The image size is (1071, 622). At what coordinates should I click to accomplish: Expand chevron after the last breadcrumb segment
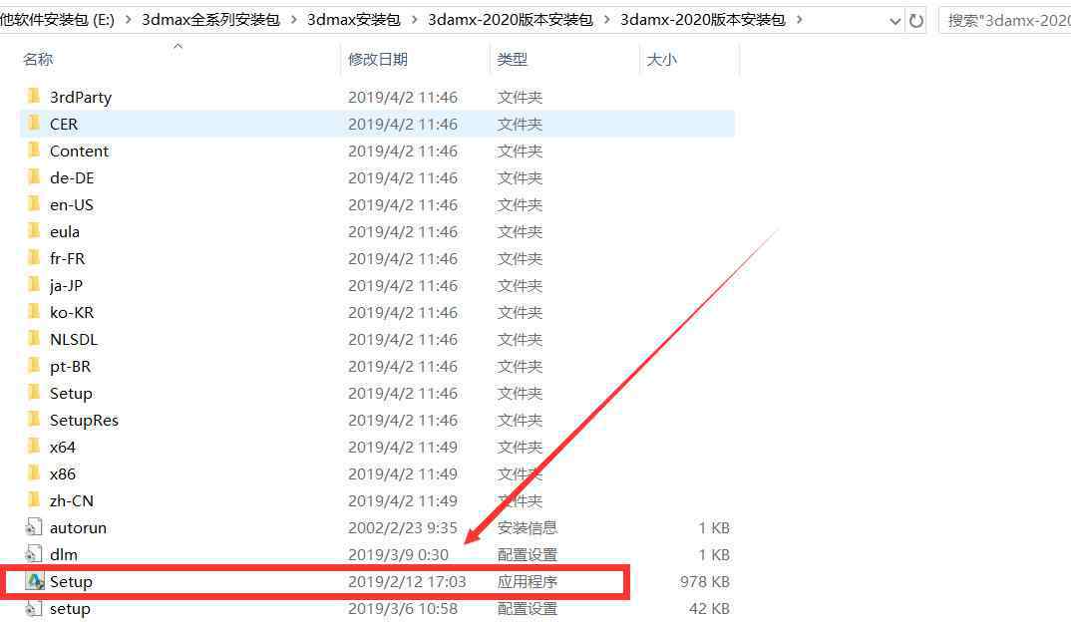tap(799, 21)
